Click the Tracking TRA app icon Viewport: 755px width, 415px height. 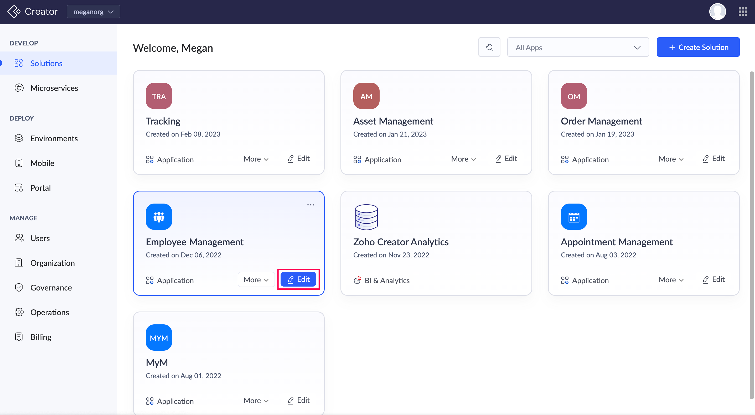coord(159,96)
